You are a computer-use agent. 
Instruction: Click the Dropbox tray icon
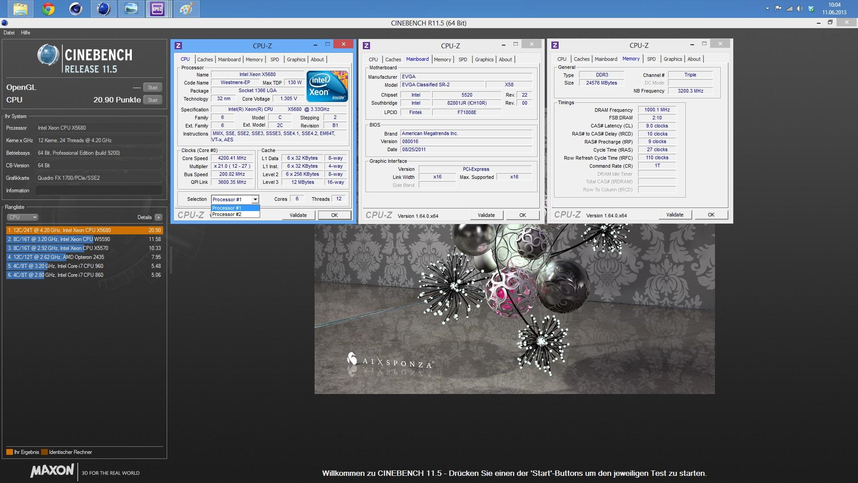click(811, 8)
